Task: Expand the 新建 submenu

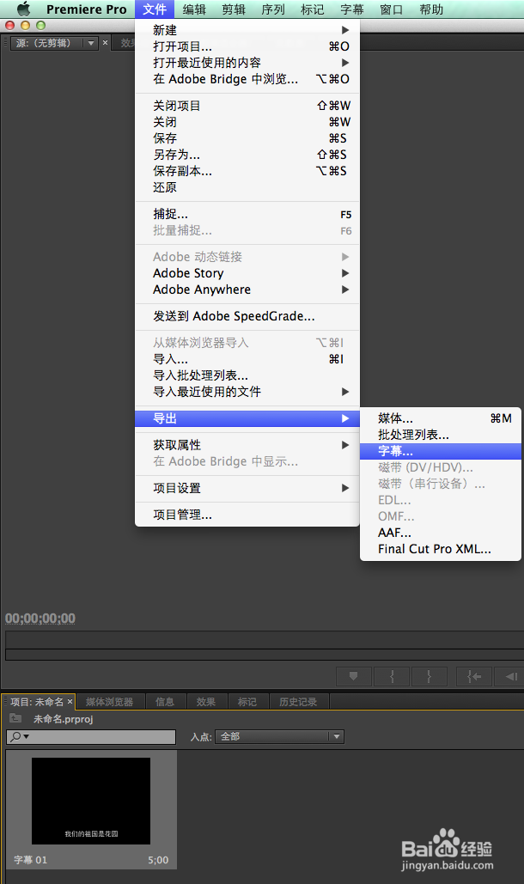Action: pyautogui.click(x=247, y=30)
